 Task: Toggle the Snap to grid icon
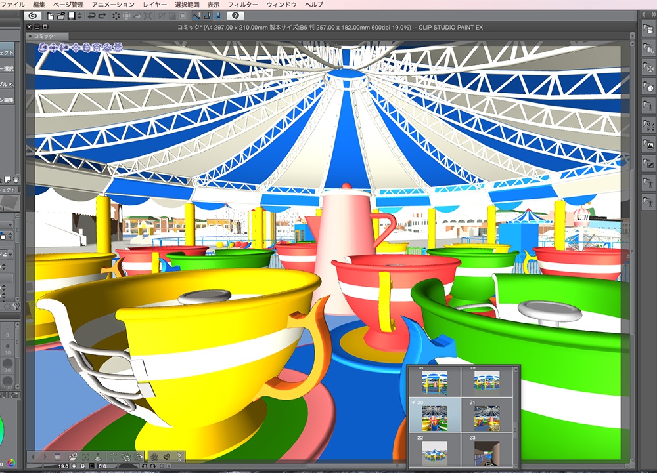tap(218, 16)
